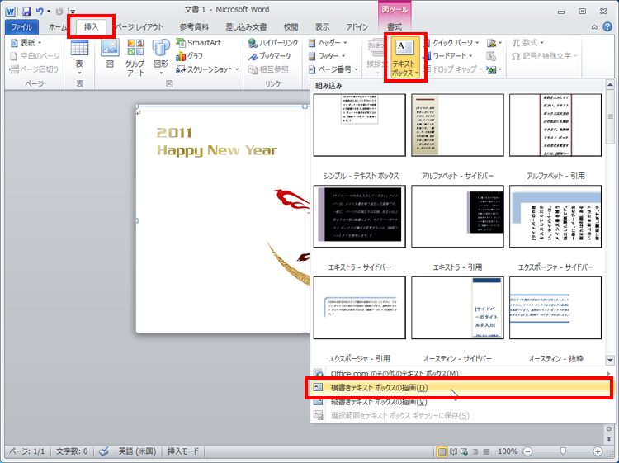Open the フッター footer dropdown
Viewport: 619px width, 463px height.
[x=327, y=56]
